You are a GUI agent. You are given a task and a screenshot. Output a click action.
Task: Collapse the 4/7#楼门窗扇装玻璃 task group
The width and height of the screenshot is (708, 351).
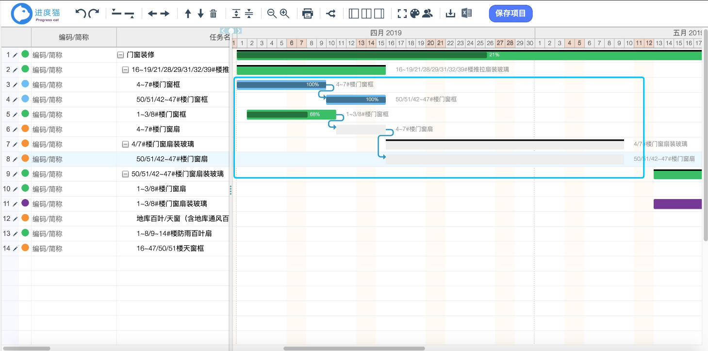125,144
